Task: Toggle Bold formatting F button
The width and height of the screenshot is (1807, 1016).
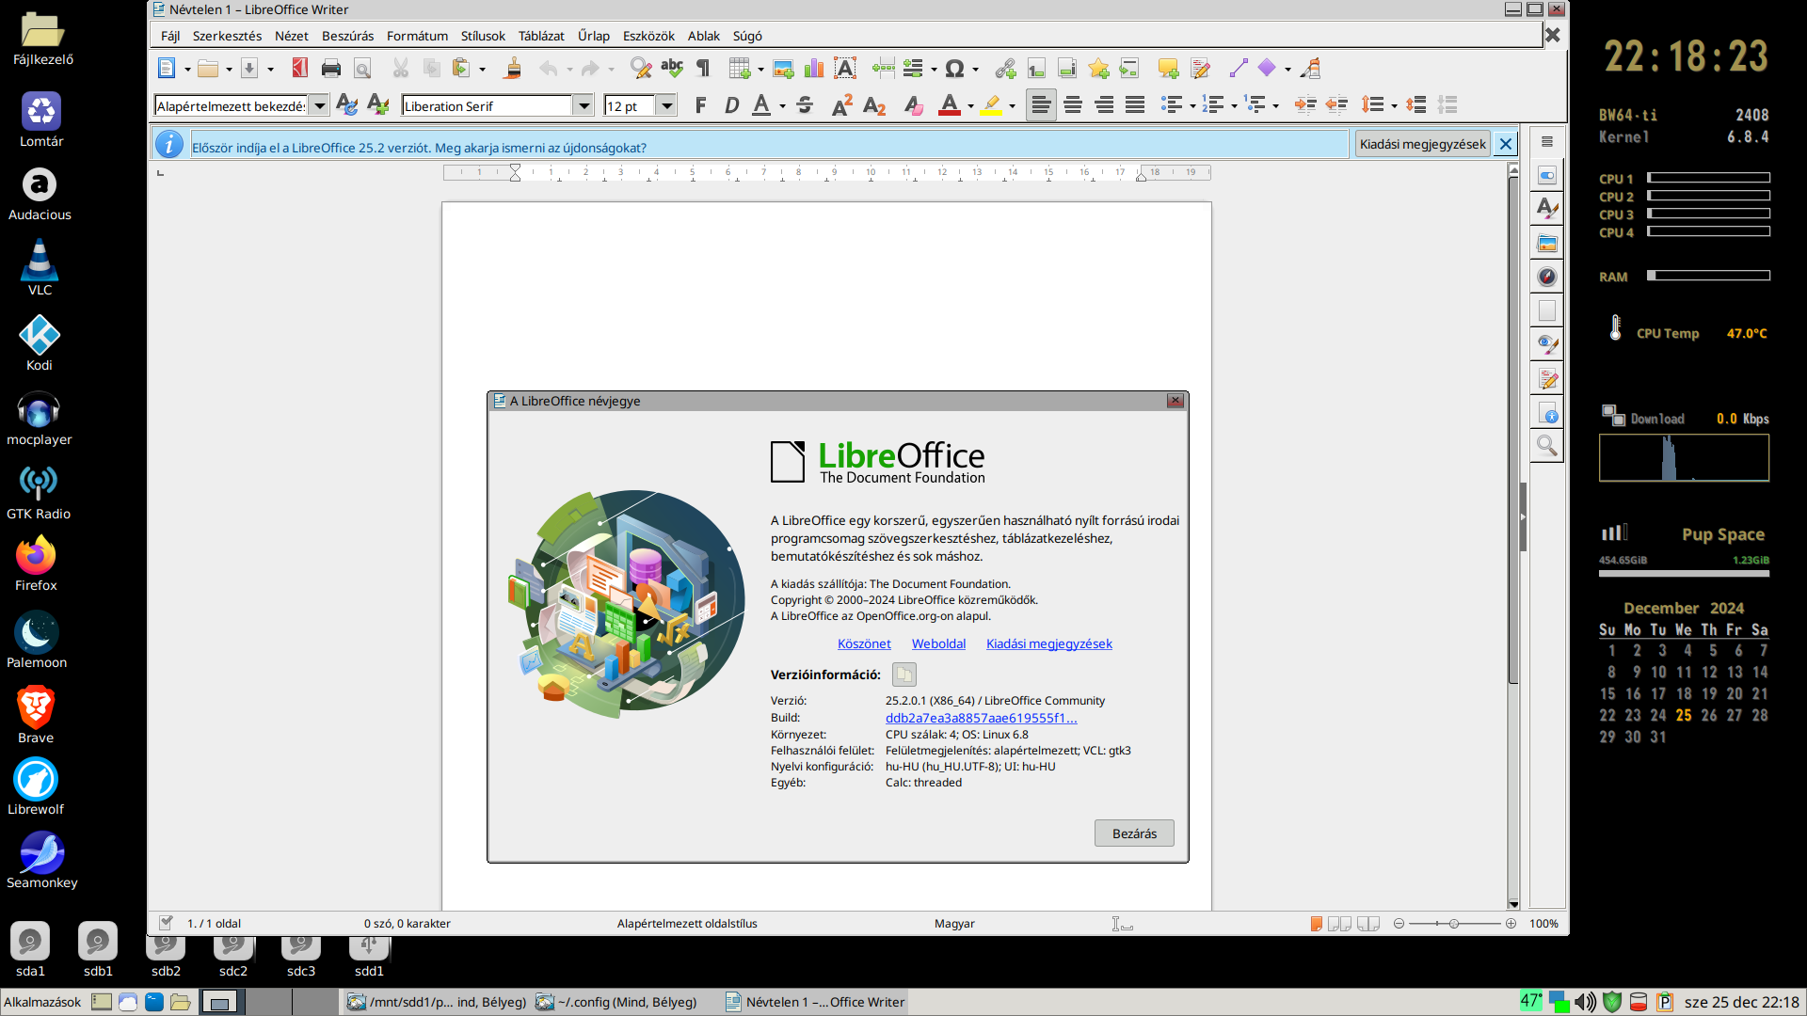Action: coord(700,105)
